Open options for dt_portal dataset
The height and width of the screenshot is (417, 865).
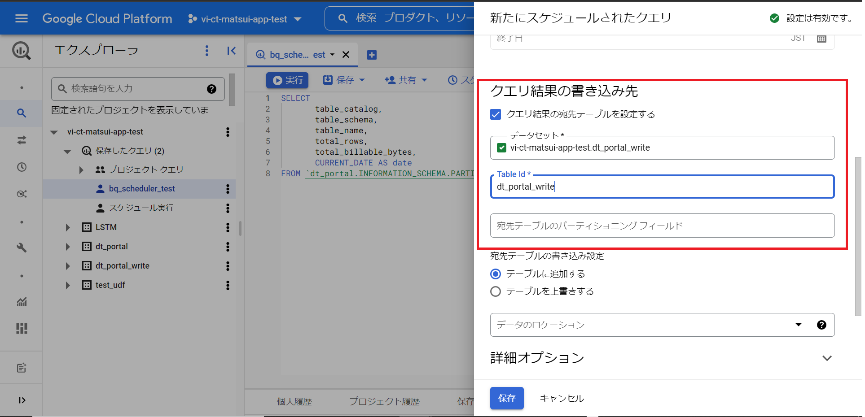pos(228,247)
